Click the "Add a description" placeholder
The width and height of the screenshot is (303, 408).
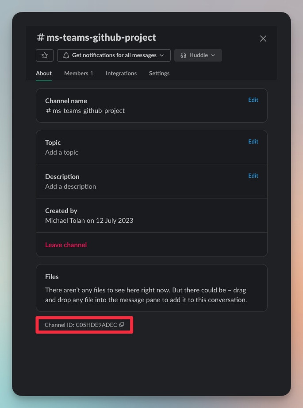70,187
